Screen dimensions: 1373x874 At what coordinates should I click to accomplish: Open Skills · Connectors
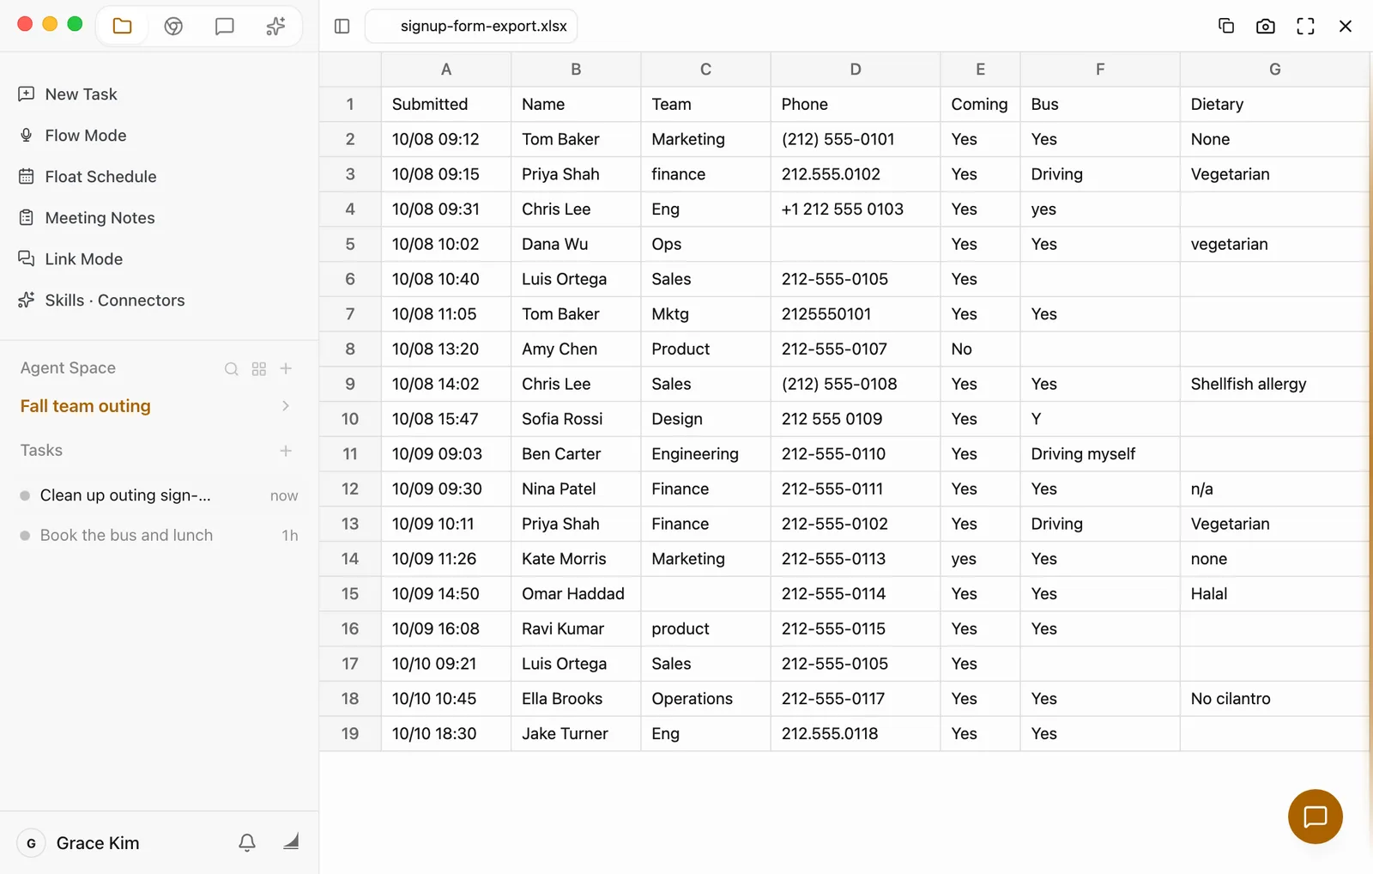click(114, 300)
